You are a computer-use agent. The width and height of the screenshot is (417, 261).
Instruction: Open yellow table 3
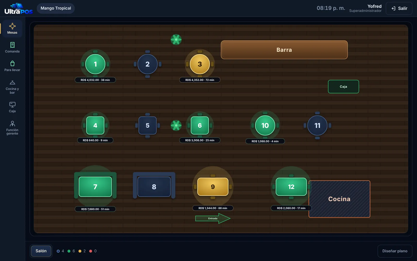[x=200, y=64]
